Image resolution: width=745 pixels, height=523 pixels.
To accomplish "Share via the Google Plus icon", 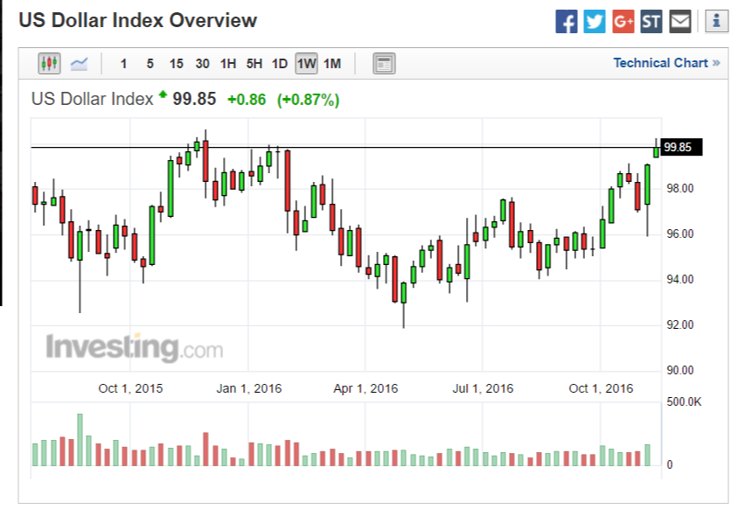I will click(x=623, y=21).
